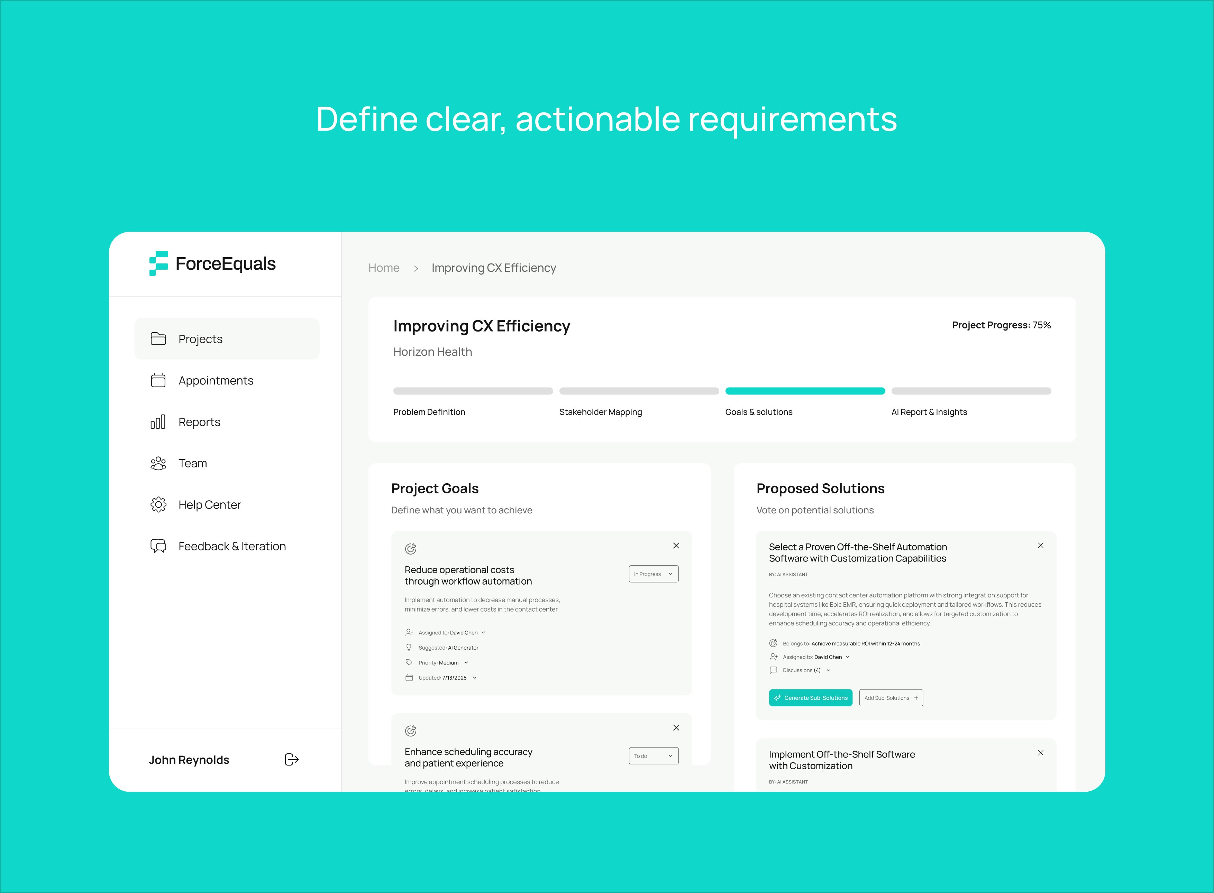Click the logout icon beside John Reynolds
Screen dimensions: 1214x893
point(292,760)
